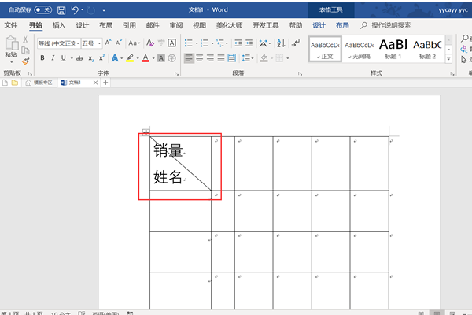Click the Numbering list icon

click(205, 43)
